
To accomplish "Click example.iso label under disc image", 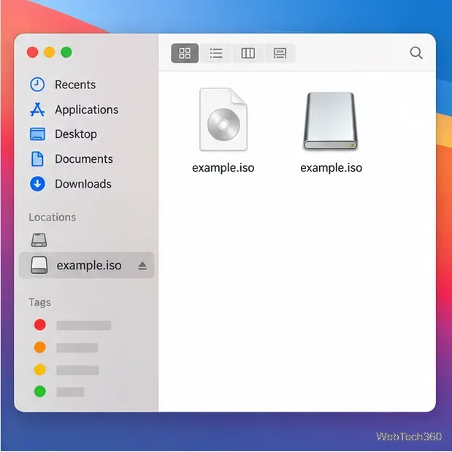I will [x=223, y=168].
